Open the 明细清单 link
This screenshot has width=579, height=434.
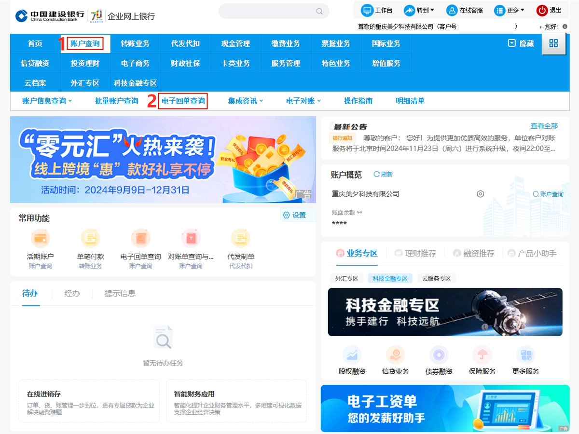(410, 101)
